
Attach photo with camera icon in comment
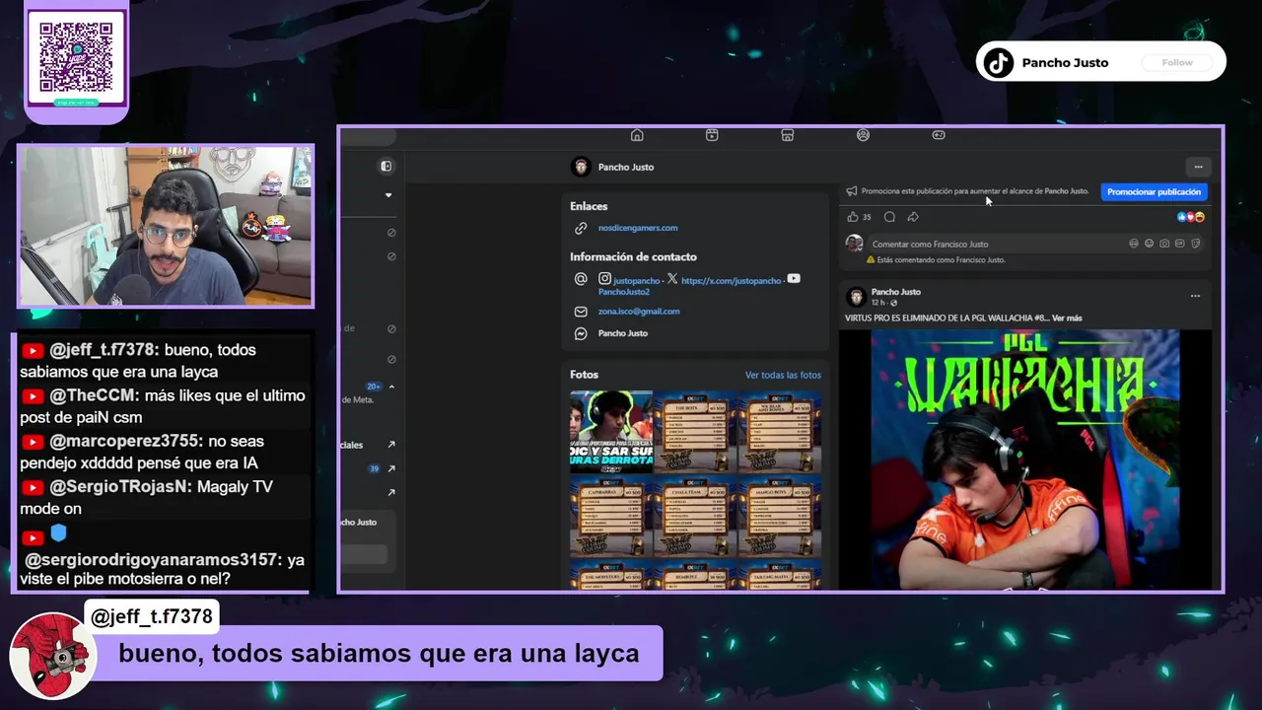pyautogui.click(x=1164, y=244)
